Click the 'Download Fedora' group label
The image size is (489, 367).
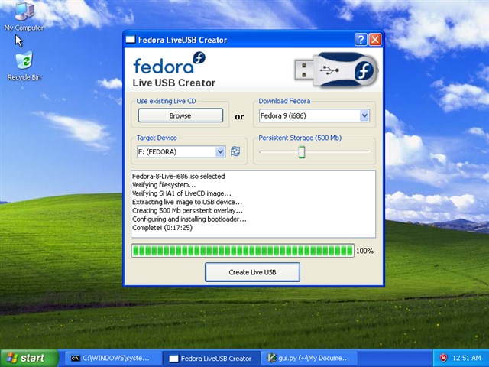[x=284, y=101]
